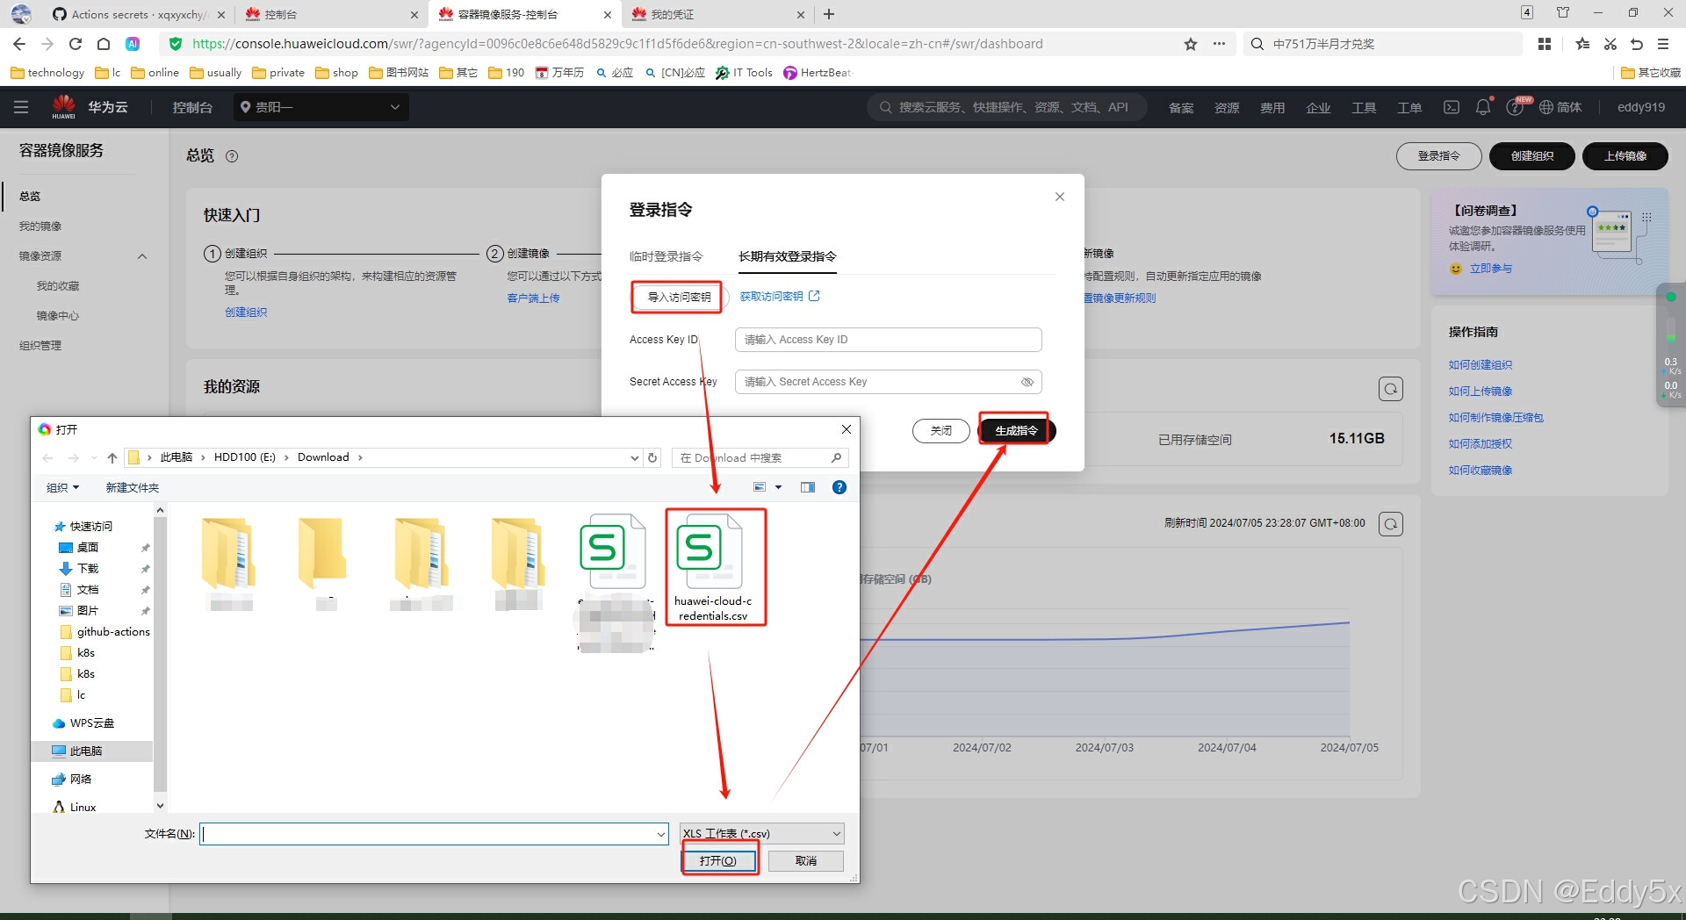Click the help question icon next to 总览
The width and height of the screenshot is (1686, 920).
pyautogui.click(x=232, y=156)
